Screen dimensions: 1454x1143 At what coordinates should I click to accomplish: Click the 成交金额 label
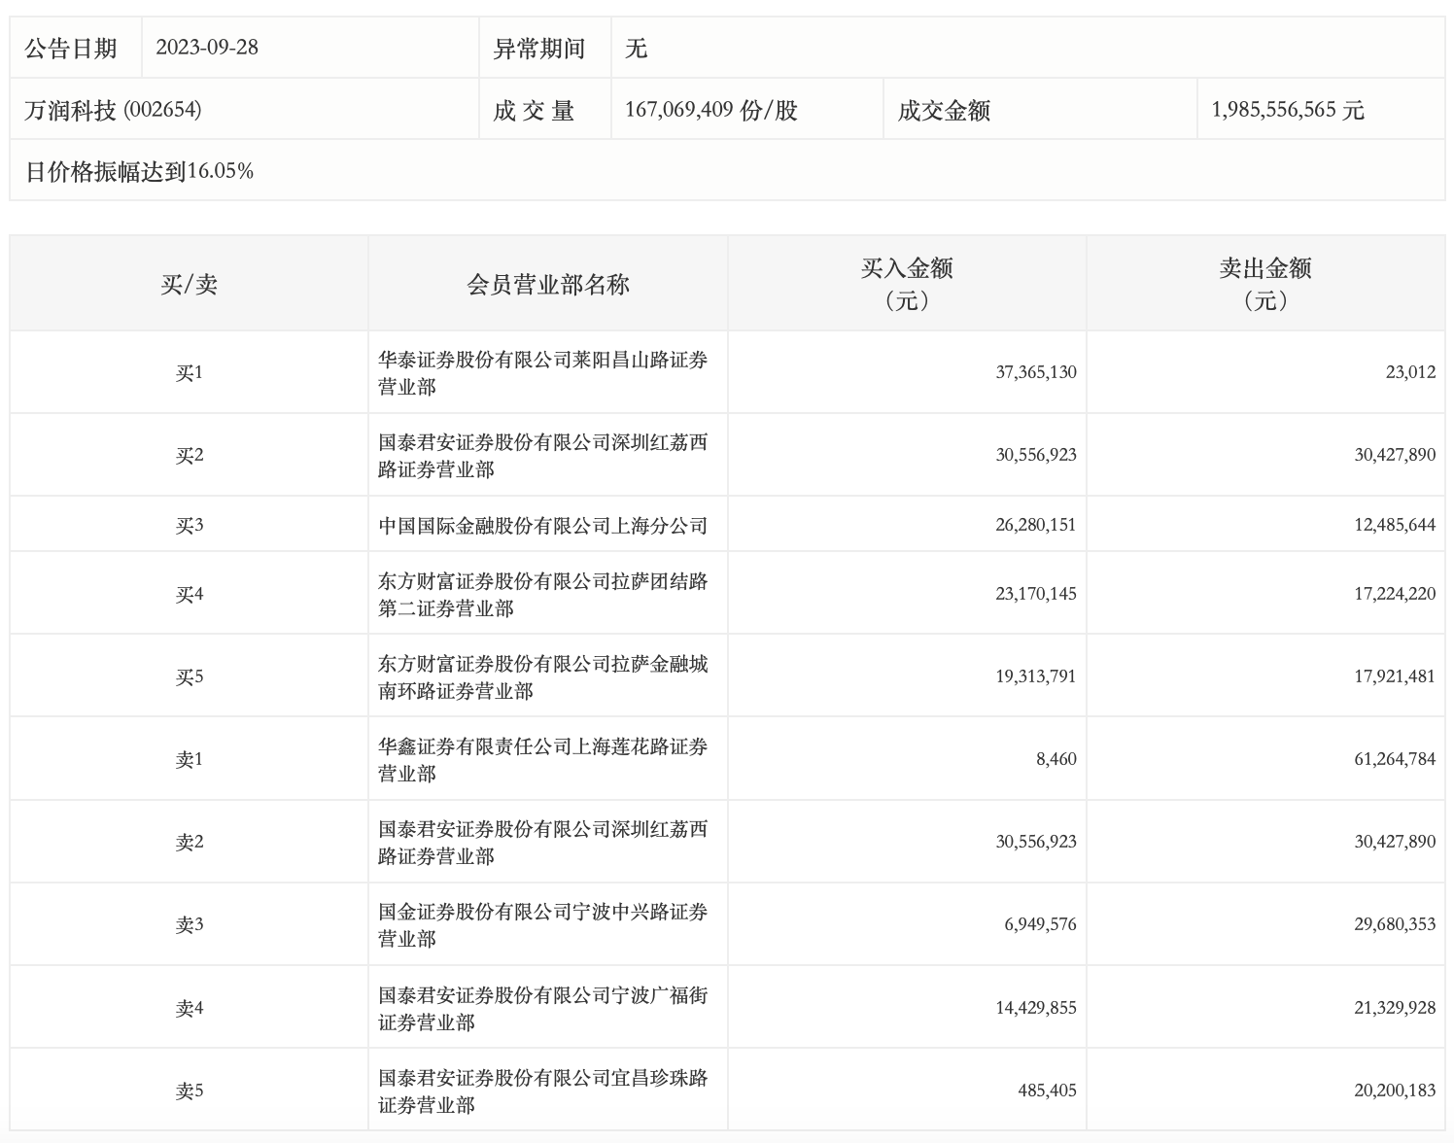[x=944, y=110]
